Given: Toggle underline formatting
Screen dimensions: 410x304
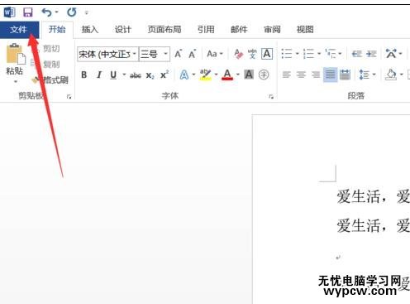Looking at the screenshot, I should coord(113,75).
